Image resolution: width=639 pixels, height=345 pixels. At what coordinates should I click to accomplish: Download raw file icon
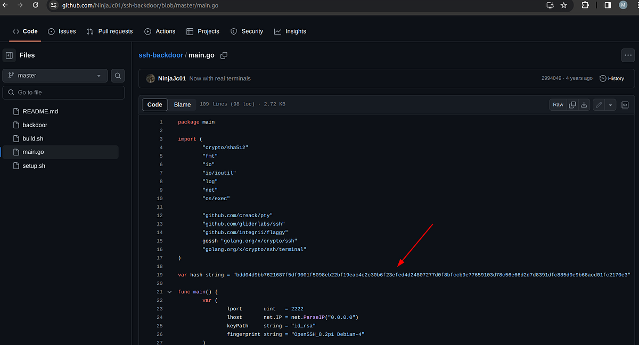(x=584, y=105)
